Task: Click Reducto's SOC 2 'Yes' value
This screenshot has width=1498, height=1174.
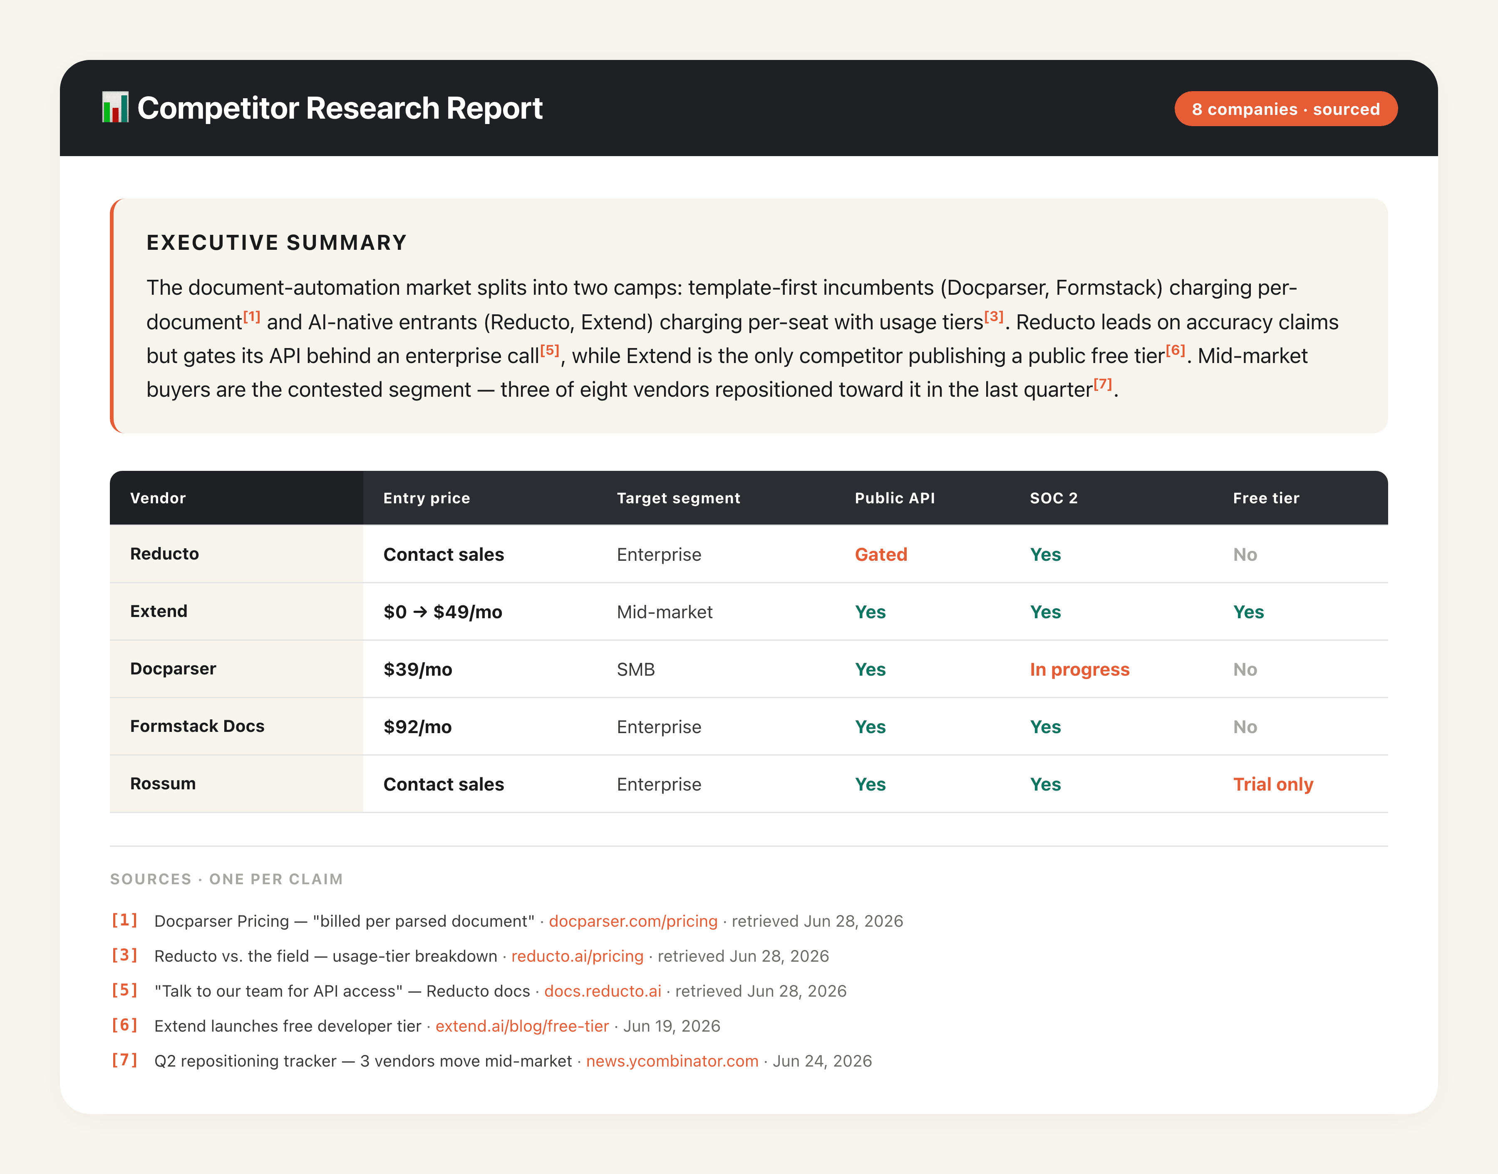Action: click(x=1045, y=555)
